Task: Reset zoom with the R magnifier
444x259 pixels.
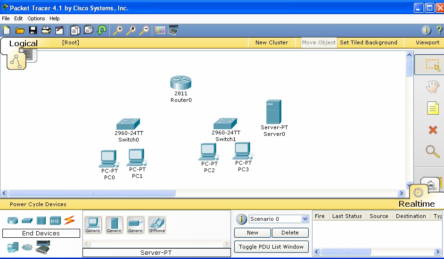Action: pos(131,30)
